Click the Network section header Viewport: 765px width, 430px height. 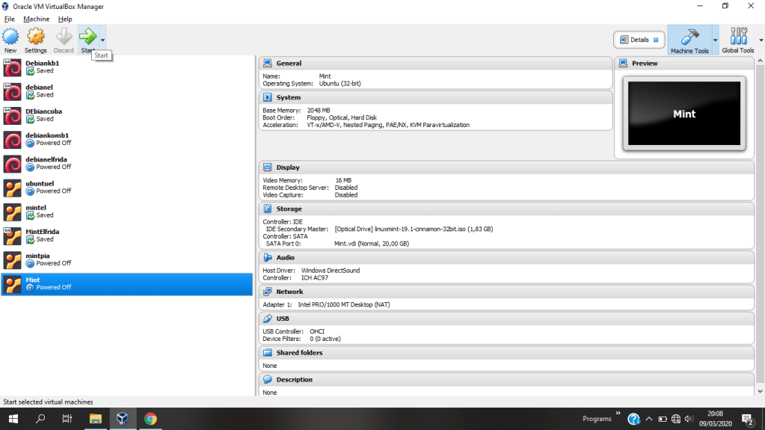pos(289,292)
